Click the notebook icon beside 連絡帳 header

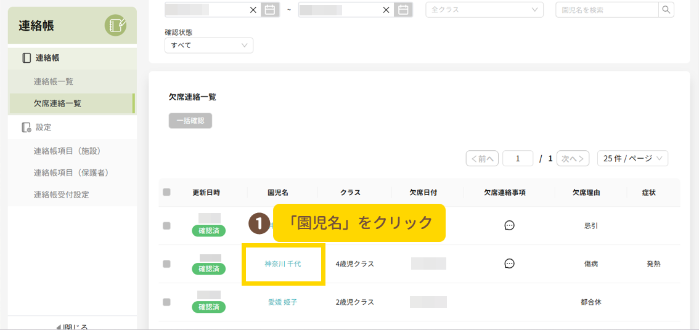pos(115,25)
